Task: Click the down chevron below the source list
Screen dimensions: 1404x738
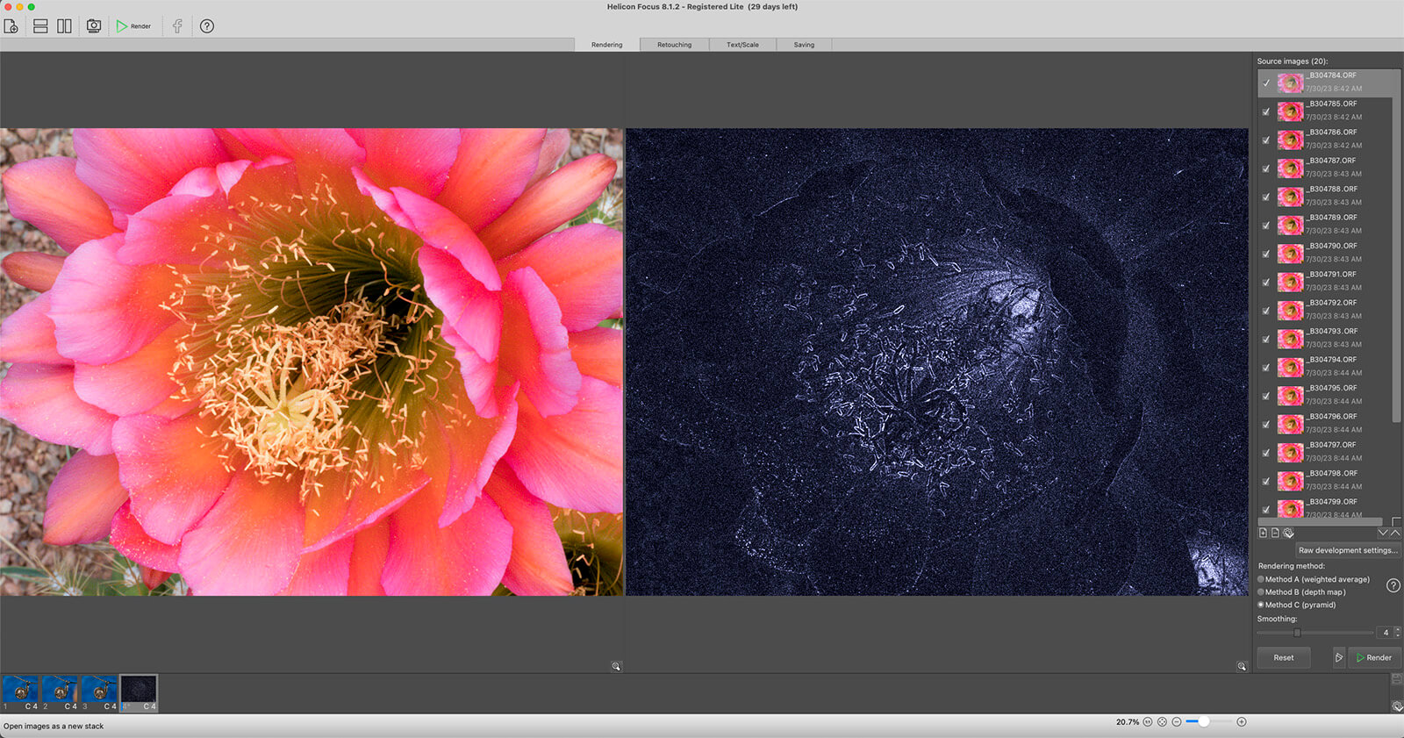Action: click(x=1383, y=533)
